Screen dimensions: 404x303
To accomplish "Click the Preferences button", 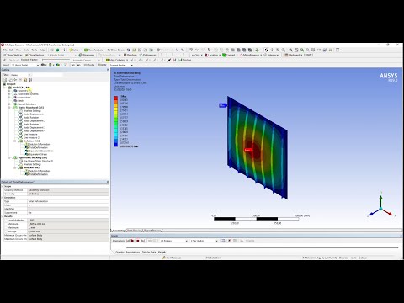I will 148,55.
